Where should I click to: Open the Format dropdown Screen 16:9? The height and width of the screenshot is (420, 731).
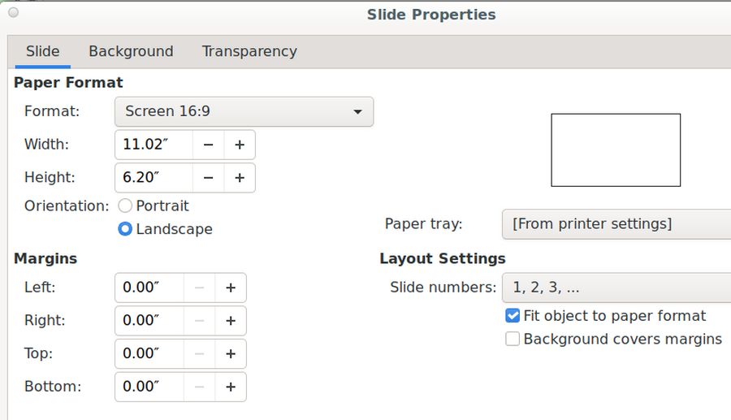coord(244,111)
